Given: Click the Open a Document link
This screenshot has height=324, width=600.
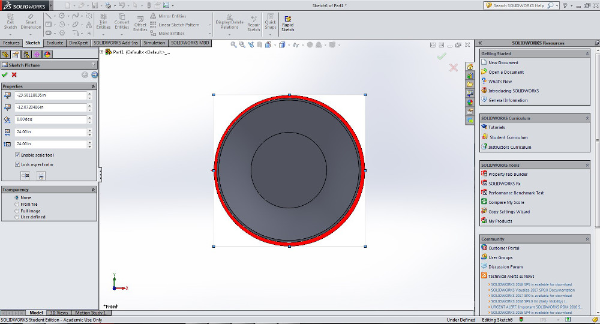Looking at the screenshot, I should [x=506, y=72].
